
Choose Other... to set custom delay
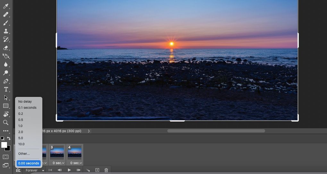pyautogui.click(x=24, y=154)
